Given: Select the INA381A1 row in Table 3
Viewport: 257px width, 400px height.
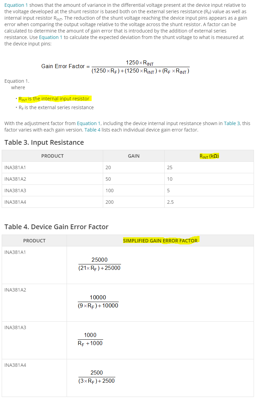Looking at the screenshot, I should pos(128,167).
